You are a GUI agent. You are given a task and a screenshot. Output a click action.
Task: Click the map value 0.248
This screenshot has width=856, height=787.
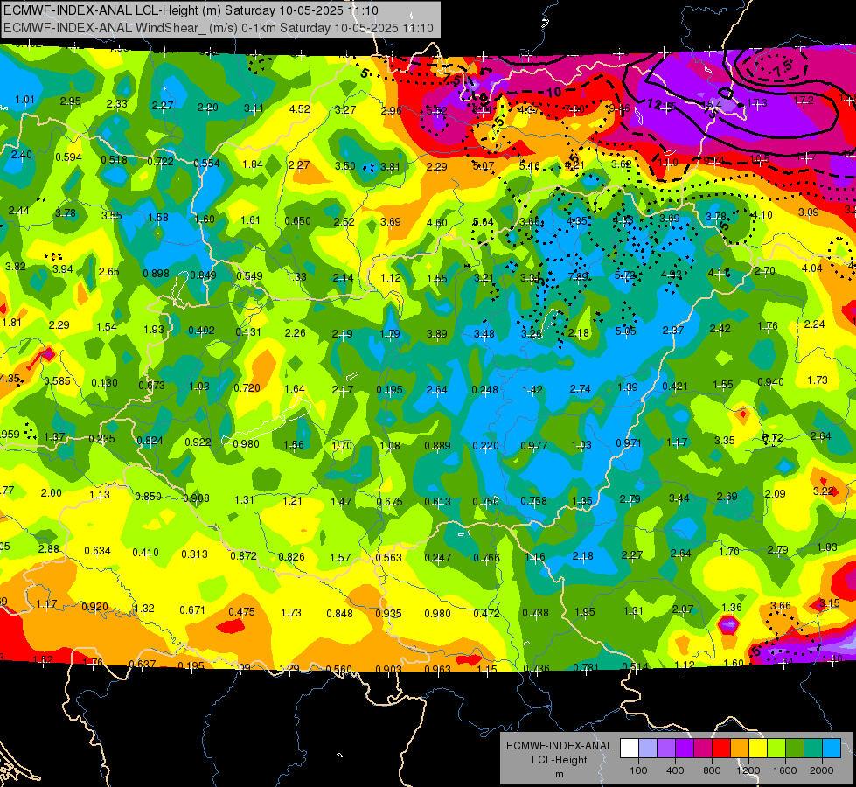tap(484, 389)
